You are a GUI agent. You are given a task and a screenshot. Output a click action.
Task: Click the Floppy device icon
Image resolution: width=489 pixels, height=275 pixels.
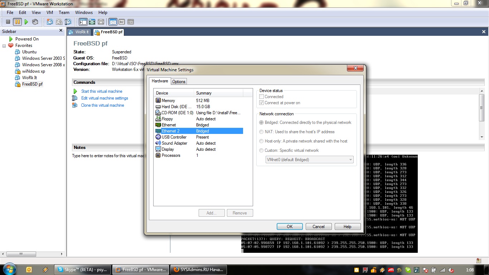(158, 119)
